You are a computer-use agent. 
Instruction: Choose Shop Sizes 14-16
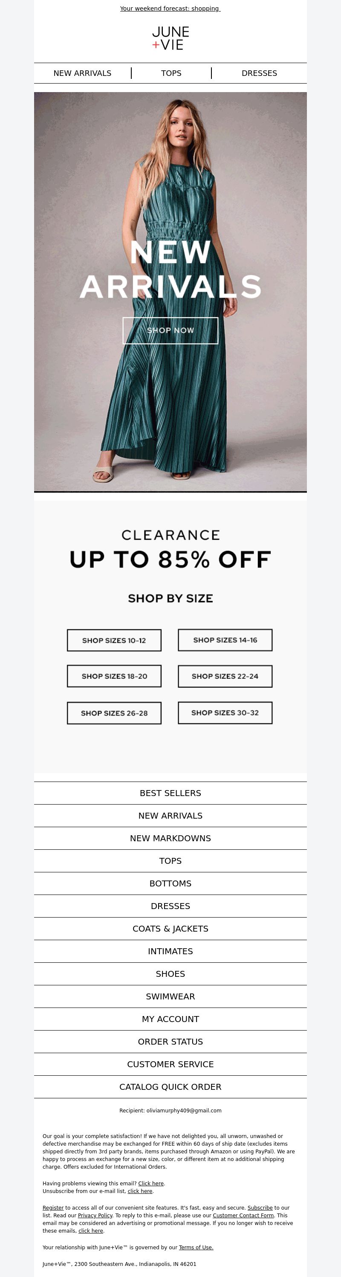(225, 640)
